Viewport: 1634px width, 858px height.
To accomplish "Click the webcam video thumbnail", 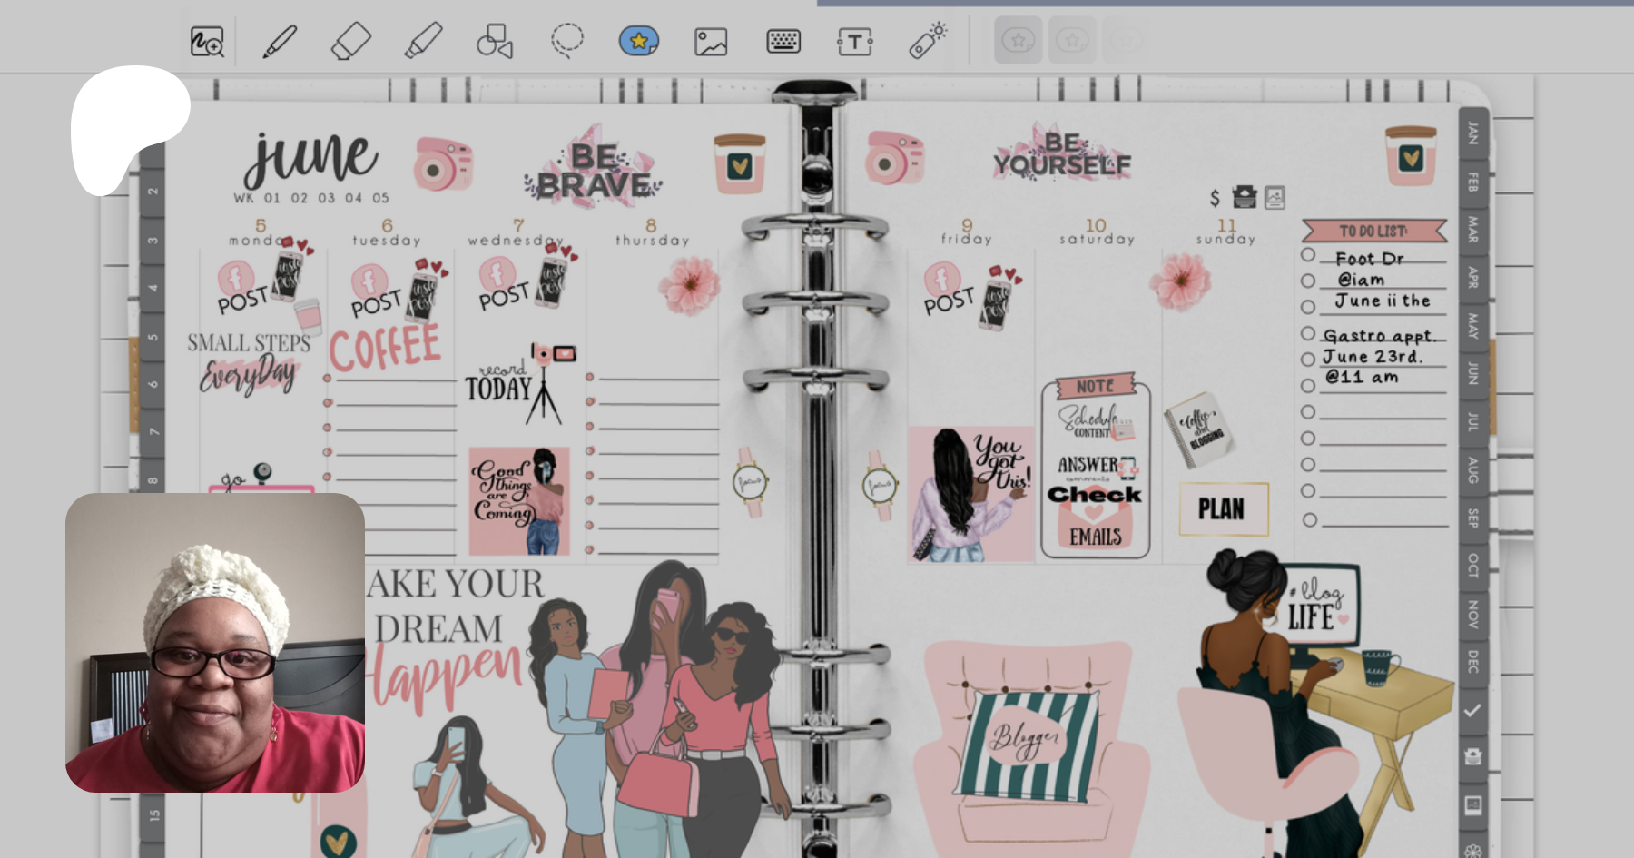I will [215, 643].
